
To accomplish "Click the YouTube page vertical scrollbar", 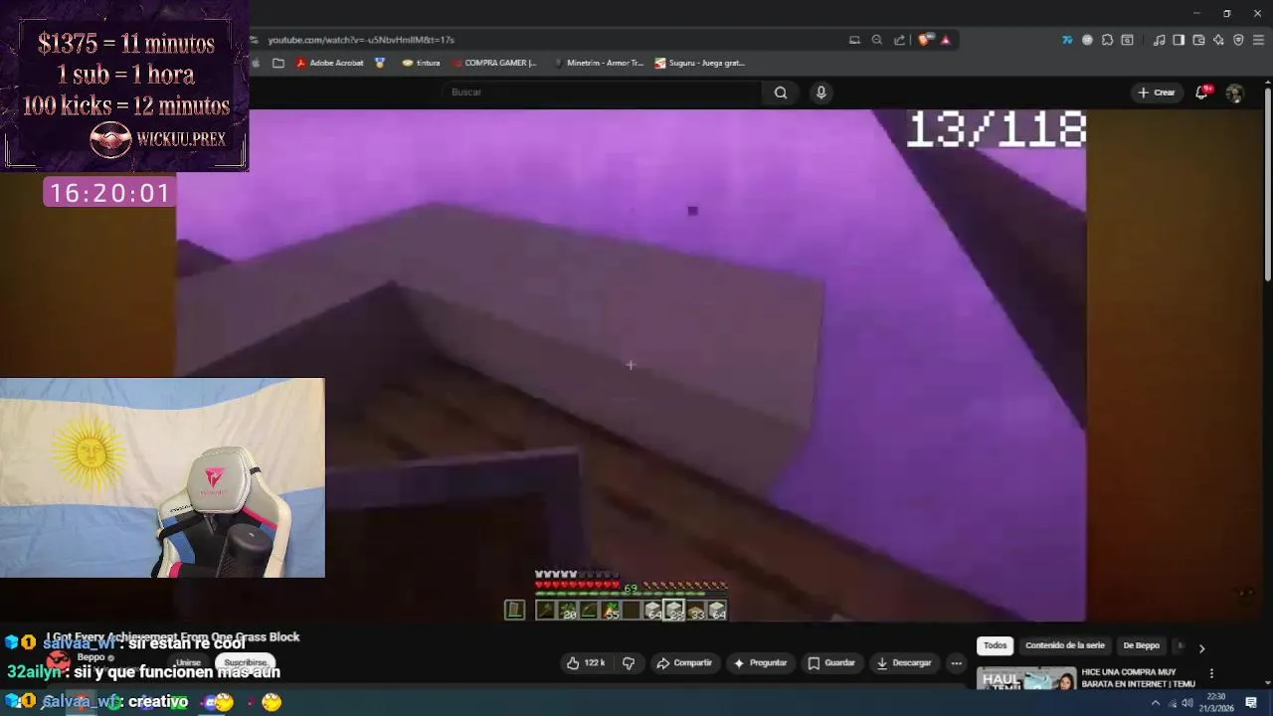I will 1267,184.
